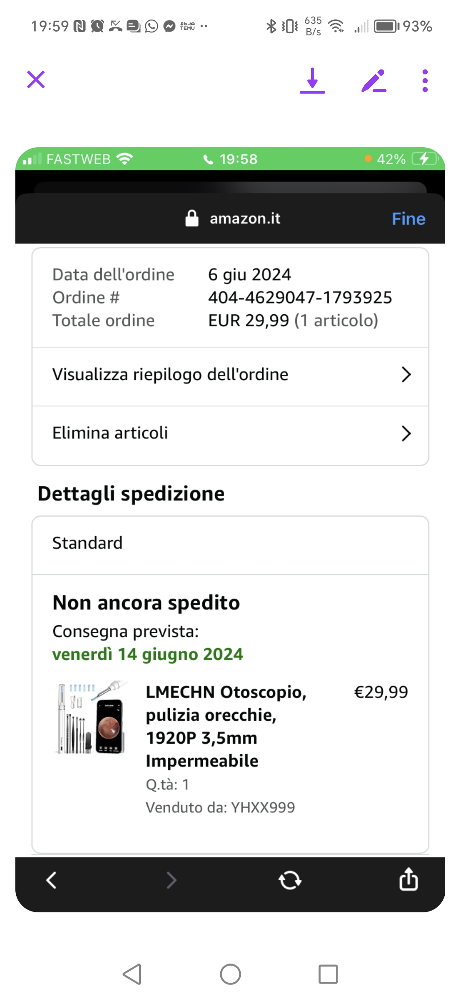Viewport: 461px width, 999px height.
Task: Tap the Android home circle button
Action: (230, 974)
